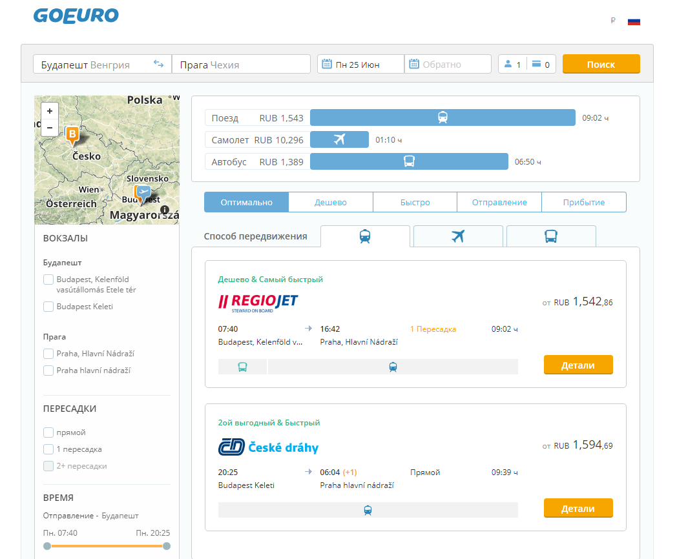
Task: Click the RegioJet logo
Action: click(258, 303)
